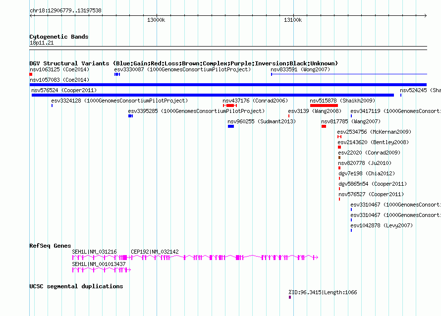Viewport: 441px width, 316px height.
Task: Click the esv2143620 (Bentley2008) label
Action: (373, 142)
